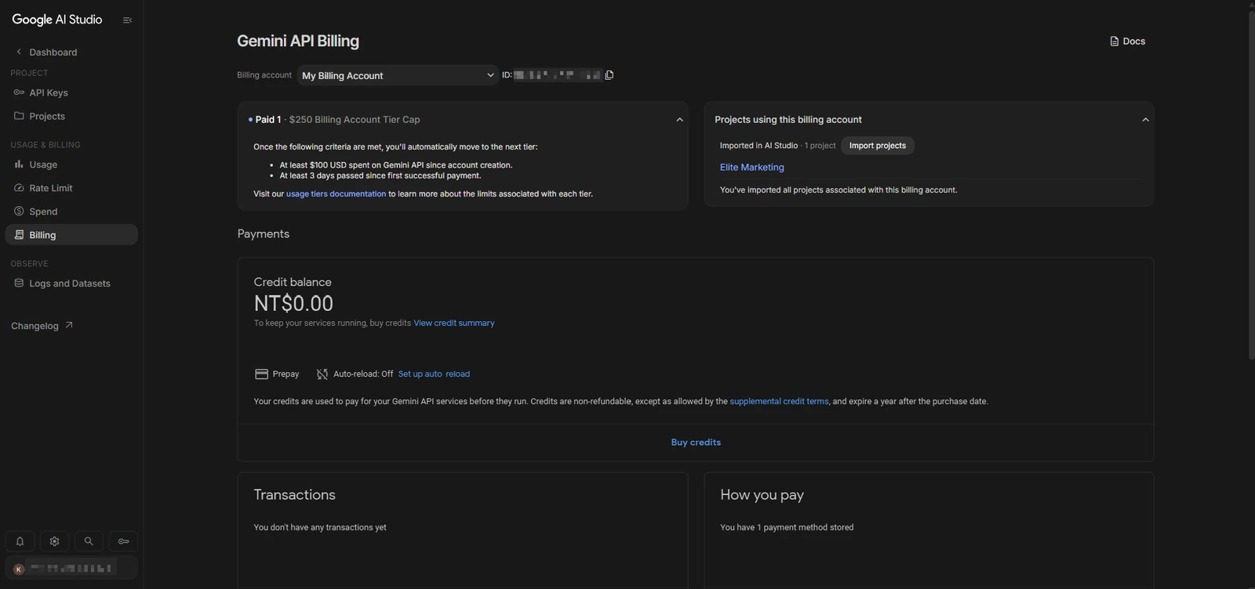This screenshot has height=589, width=1255.
Task: Open notifications via the bell icon
Action: (20, 541)
